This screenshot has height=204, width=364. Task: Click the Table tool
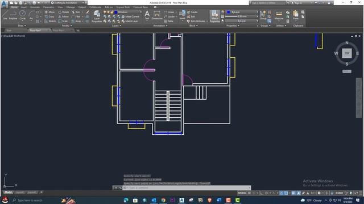point(168,21)
